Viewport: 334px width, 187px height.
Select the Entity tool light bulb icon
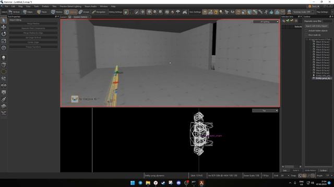click(4, 58)
